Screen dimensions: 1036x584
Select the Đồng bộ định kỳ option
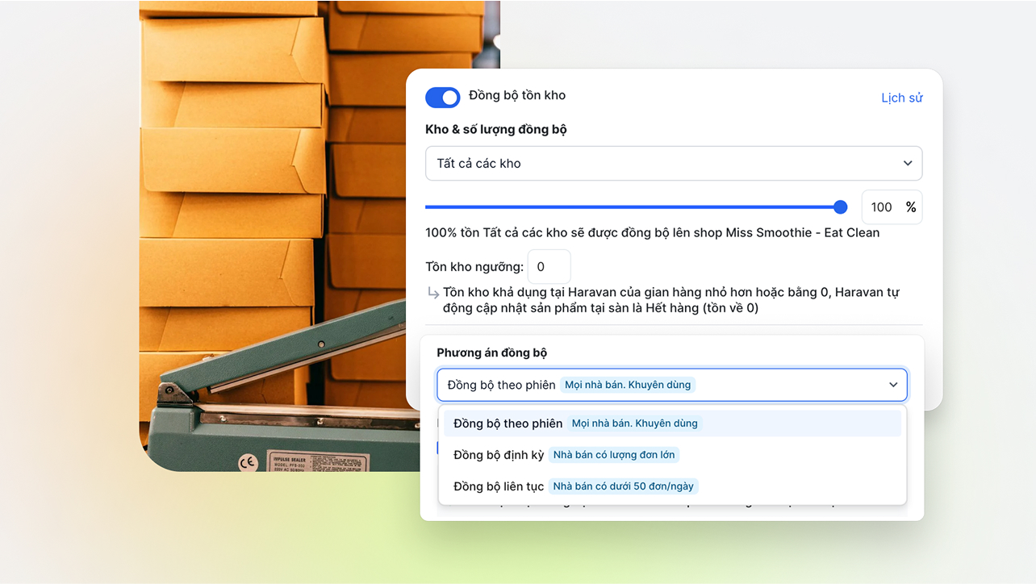click(672, 455)
